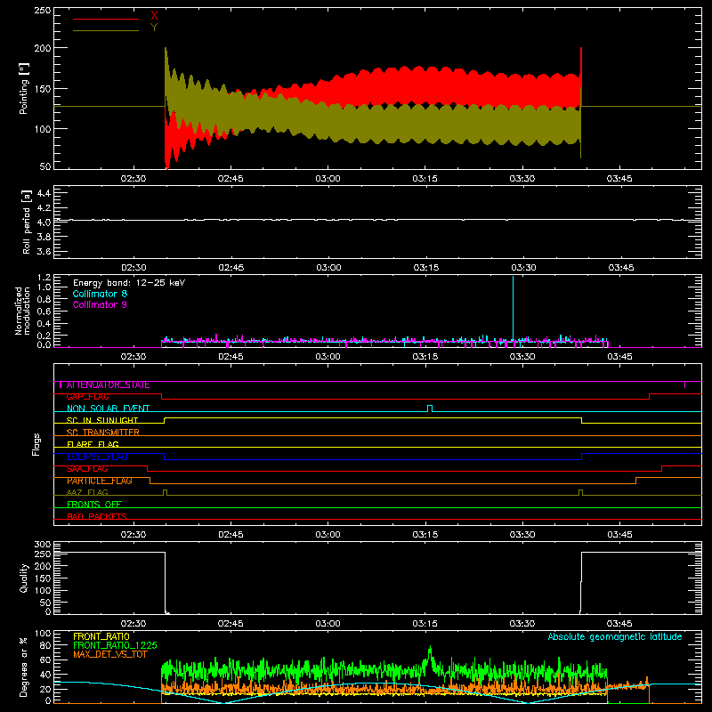Click the orange MAX_DET_VS_TOT legend label

110,654
